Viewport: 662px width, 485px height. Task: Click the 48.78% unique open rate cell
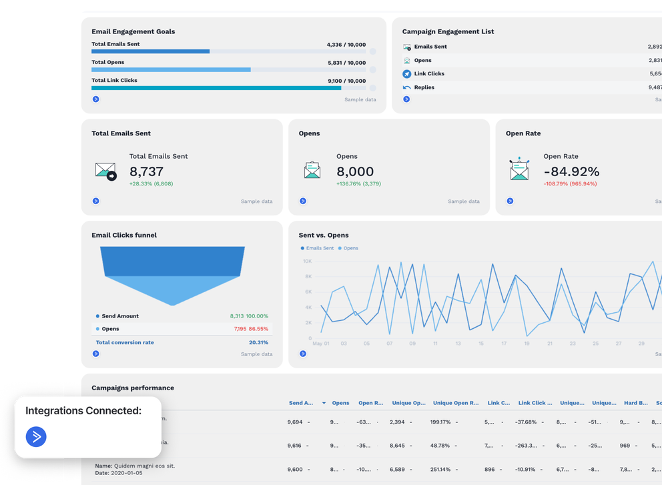click(x=440, y=446)
